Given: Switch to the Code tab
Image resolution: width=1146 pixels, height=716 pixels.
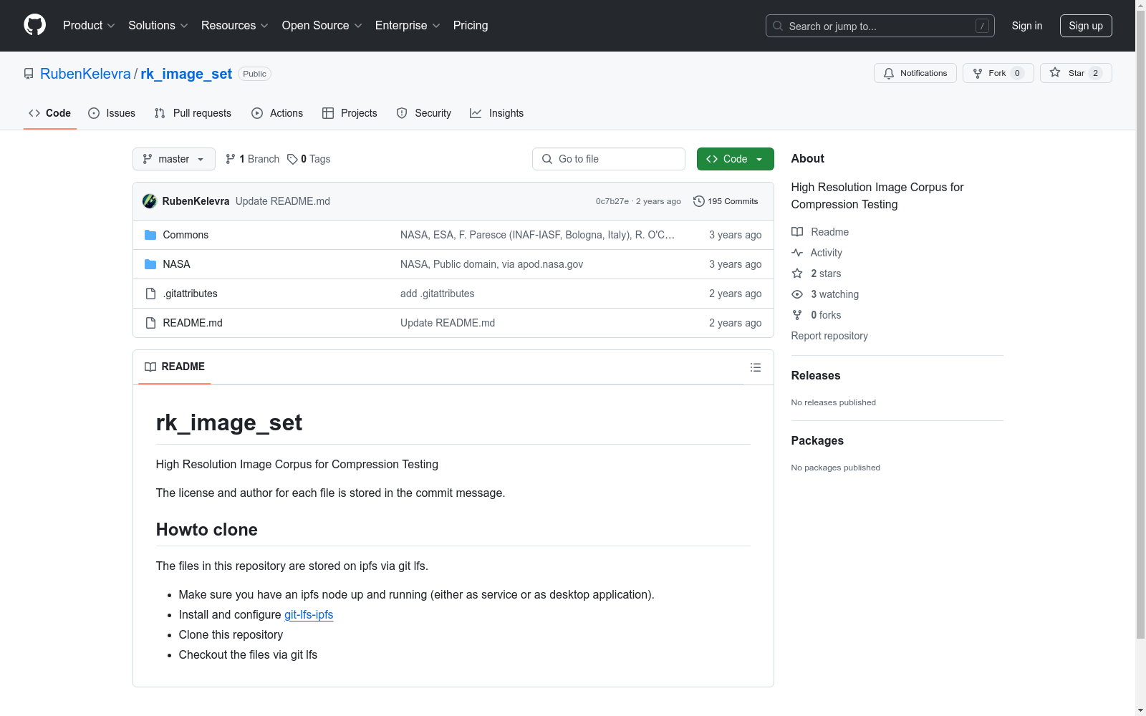Looking at the screenshot, I should [x=50, y=113].
